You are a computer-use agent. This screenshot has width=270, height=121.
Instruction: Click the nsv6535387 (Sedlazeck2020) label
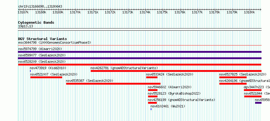(x=89, y=81)
